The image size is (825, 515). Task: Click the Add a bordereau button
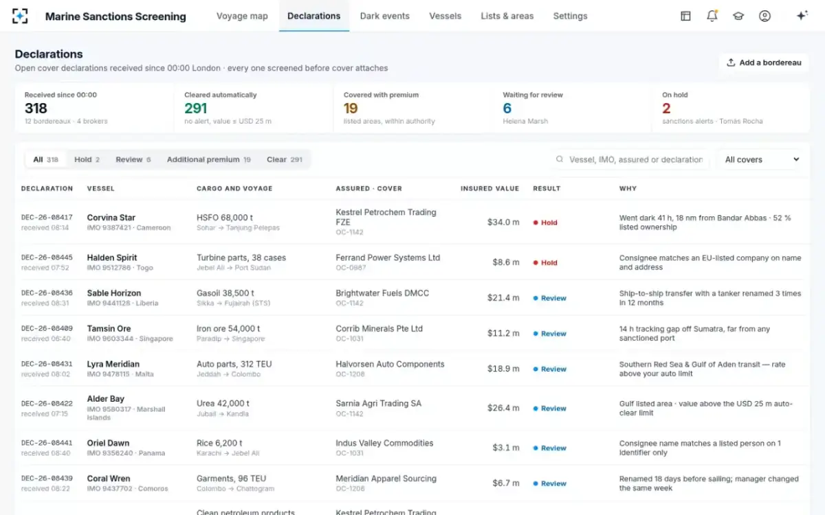(764, 62)
